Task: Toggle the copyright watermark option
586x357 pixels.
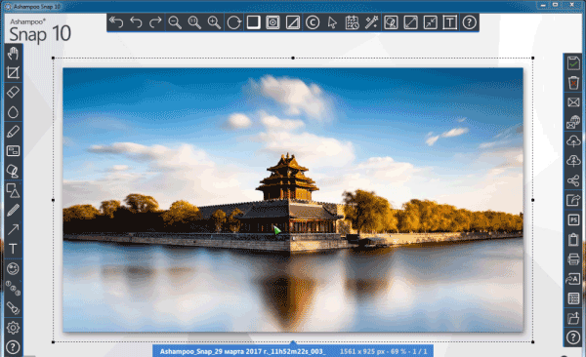Action: tap(313, 22)
